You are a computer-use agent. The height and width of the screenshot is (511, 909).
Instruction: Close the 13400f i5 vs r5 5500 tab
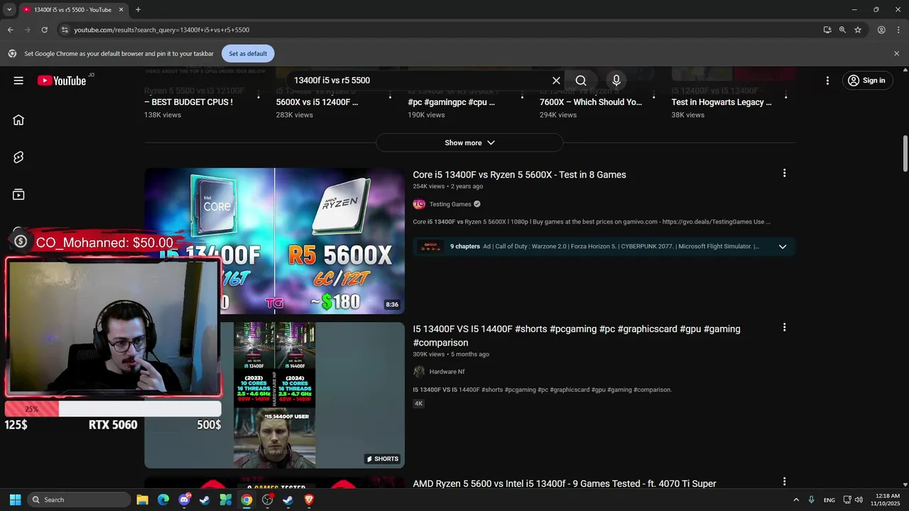121,10
